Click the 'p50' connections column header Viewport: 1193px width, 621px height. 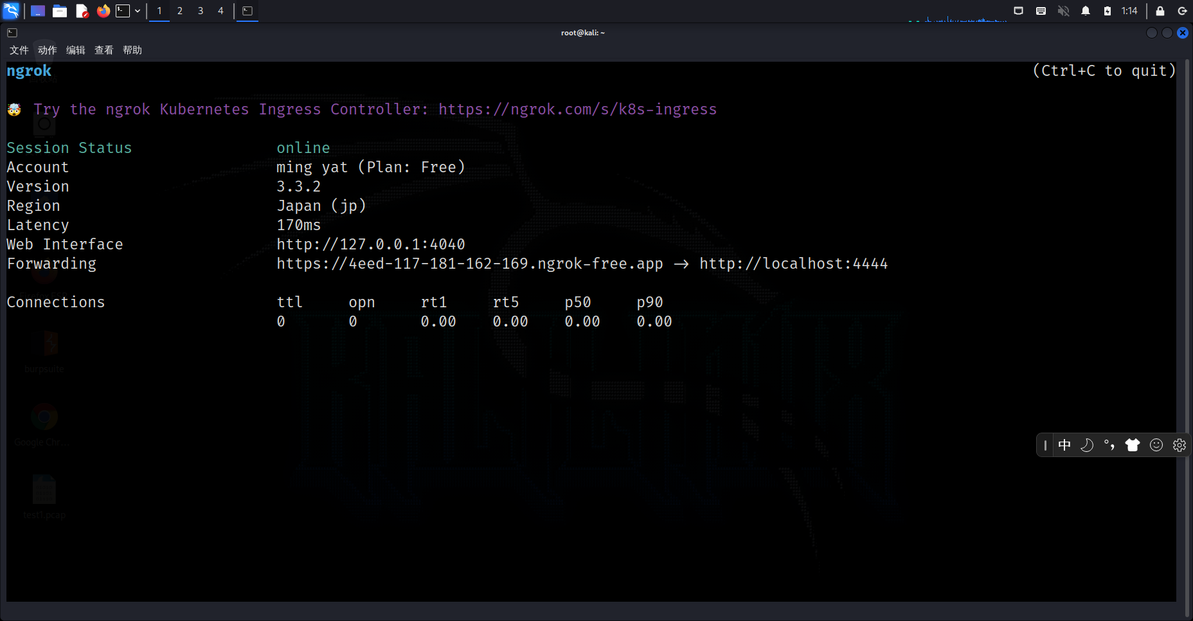[x=578, y=302]
